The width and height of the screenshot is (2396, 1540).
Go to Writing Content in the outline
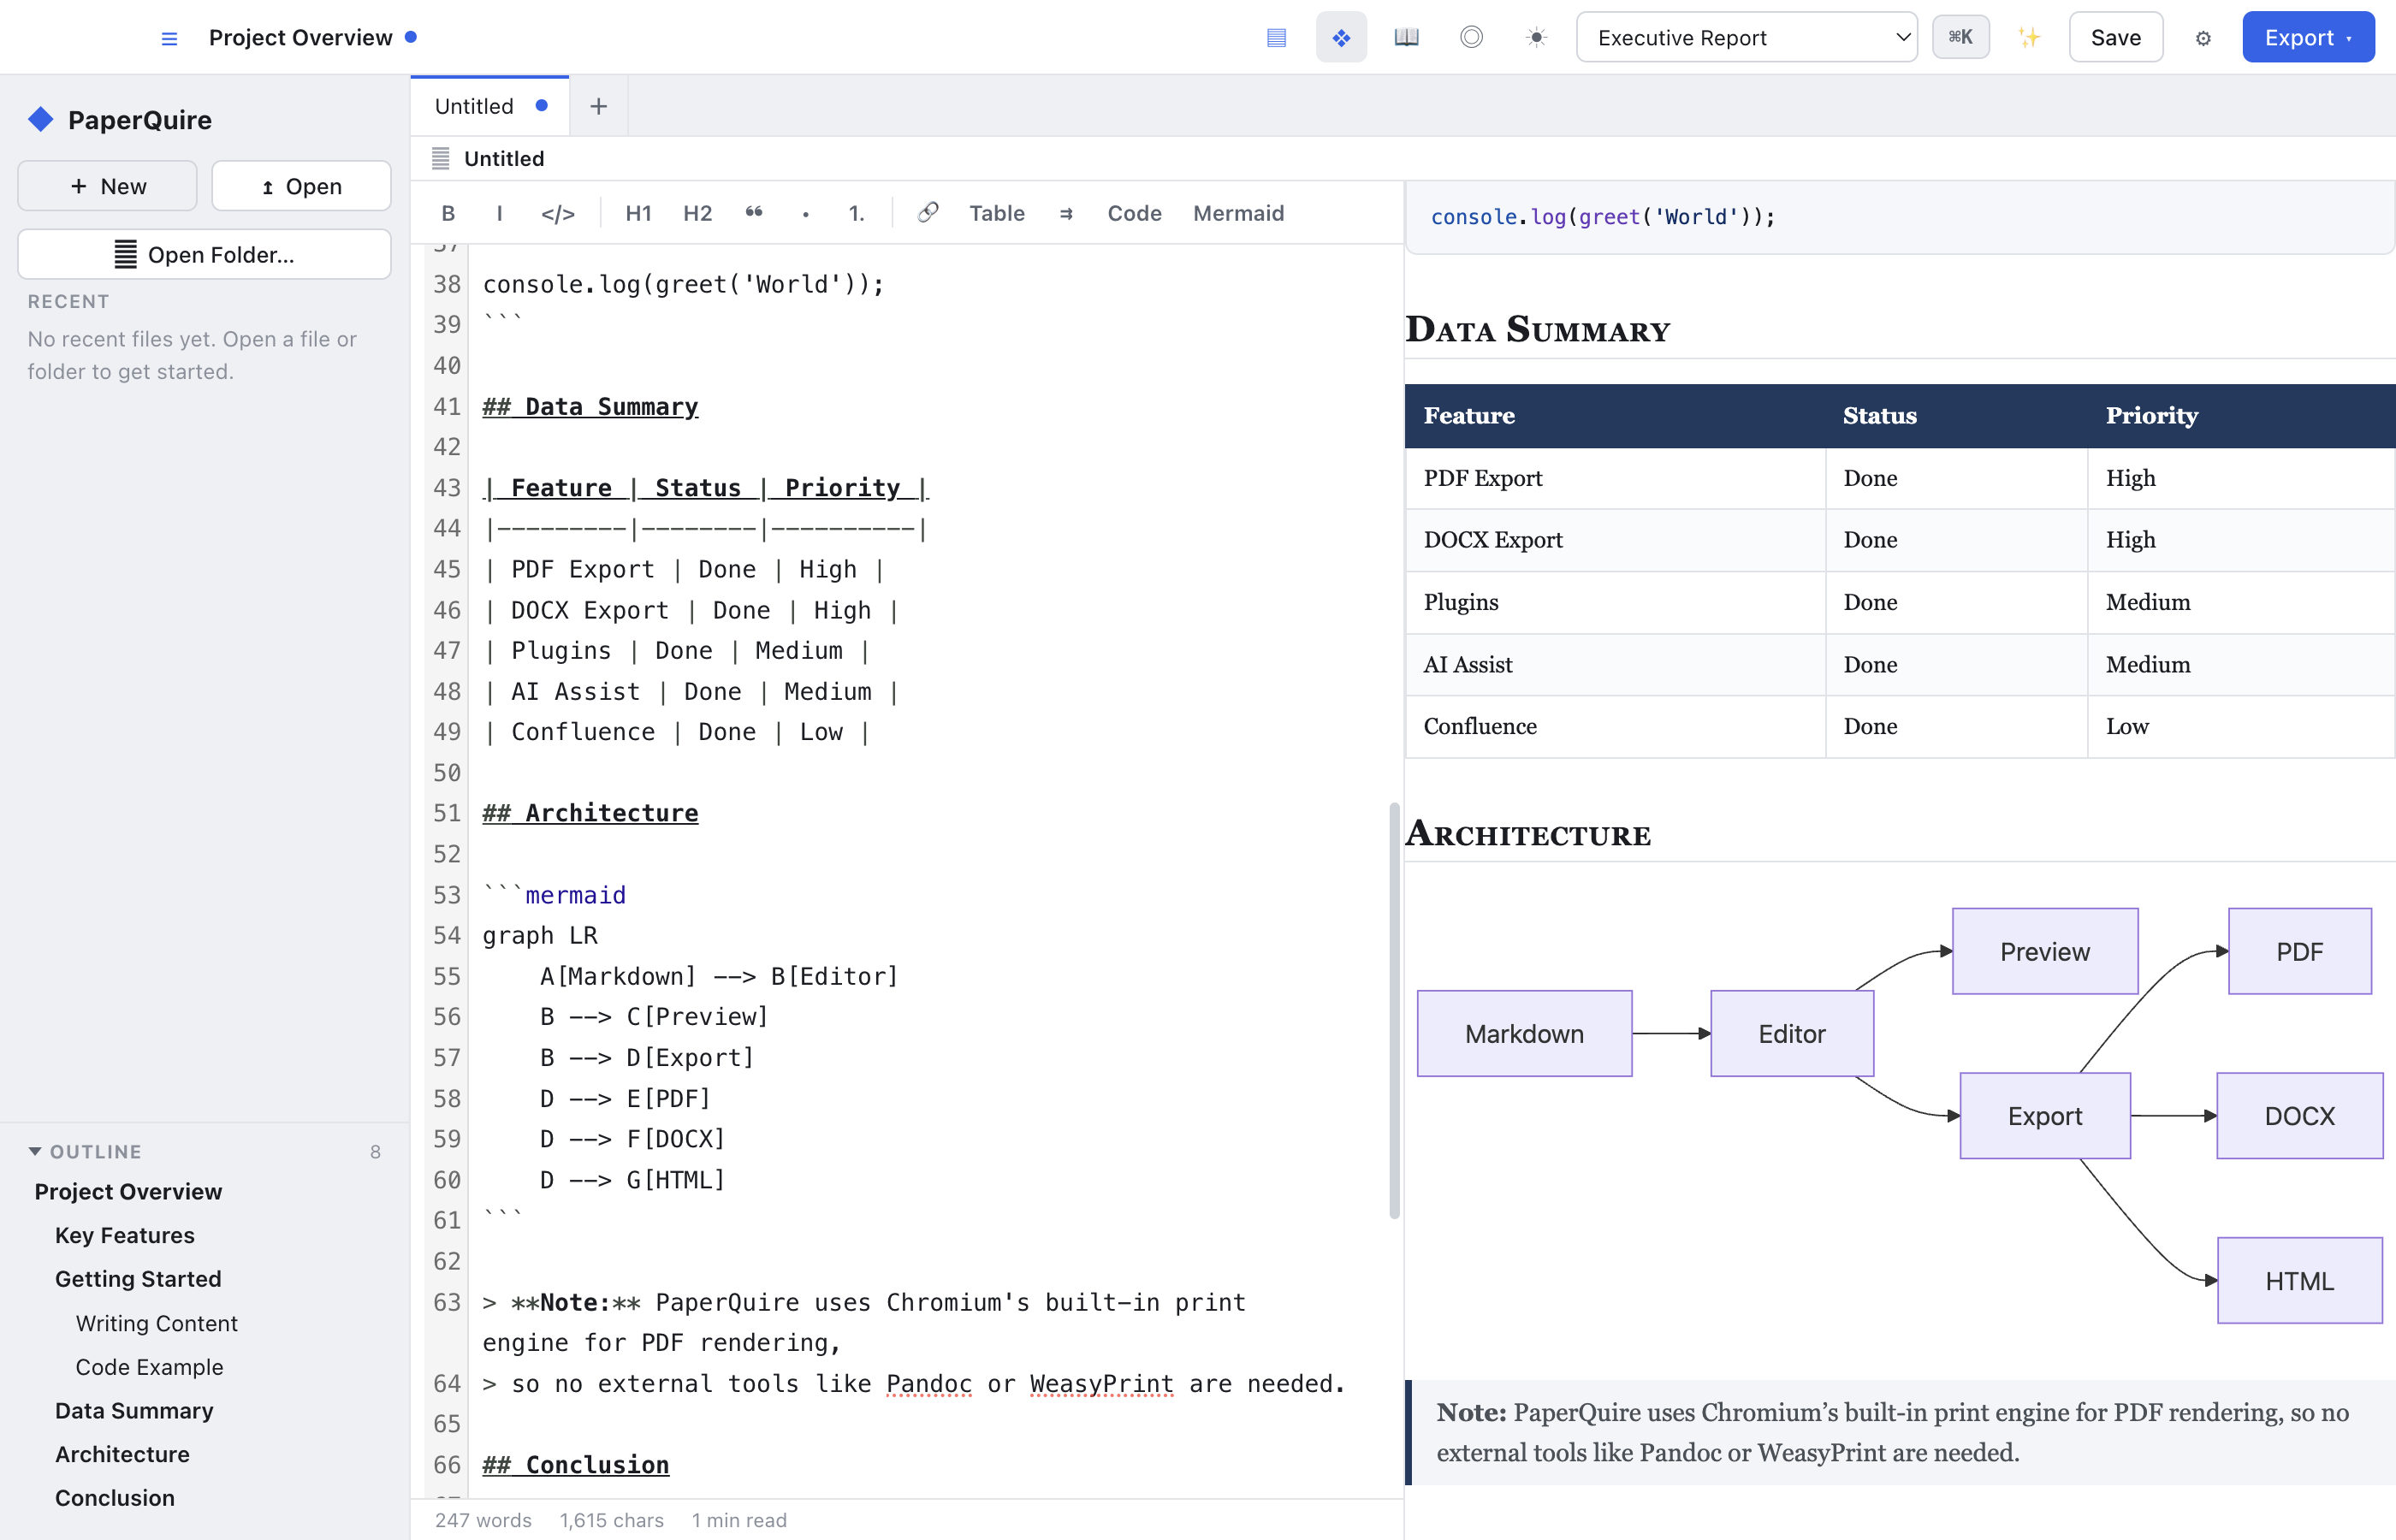click(157, 1323)
